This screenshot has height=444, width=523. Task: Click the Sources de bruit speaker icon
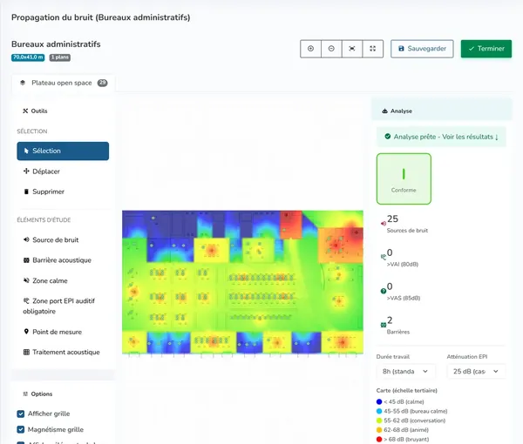[384, 224]
